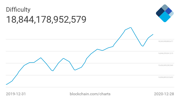Viewport: 180px width, 101px height.
Task: Open the blockchain.com/charts link
Action: 90,94
